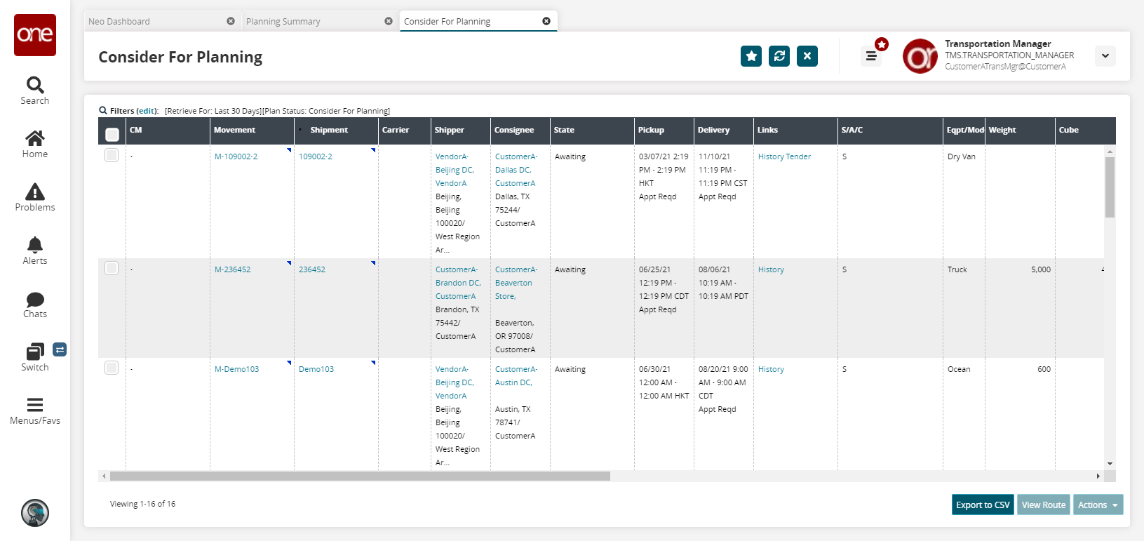Screen dimensions: 1144x541
Task: Add page to favorites with star button
Action: tap(751, 56)
